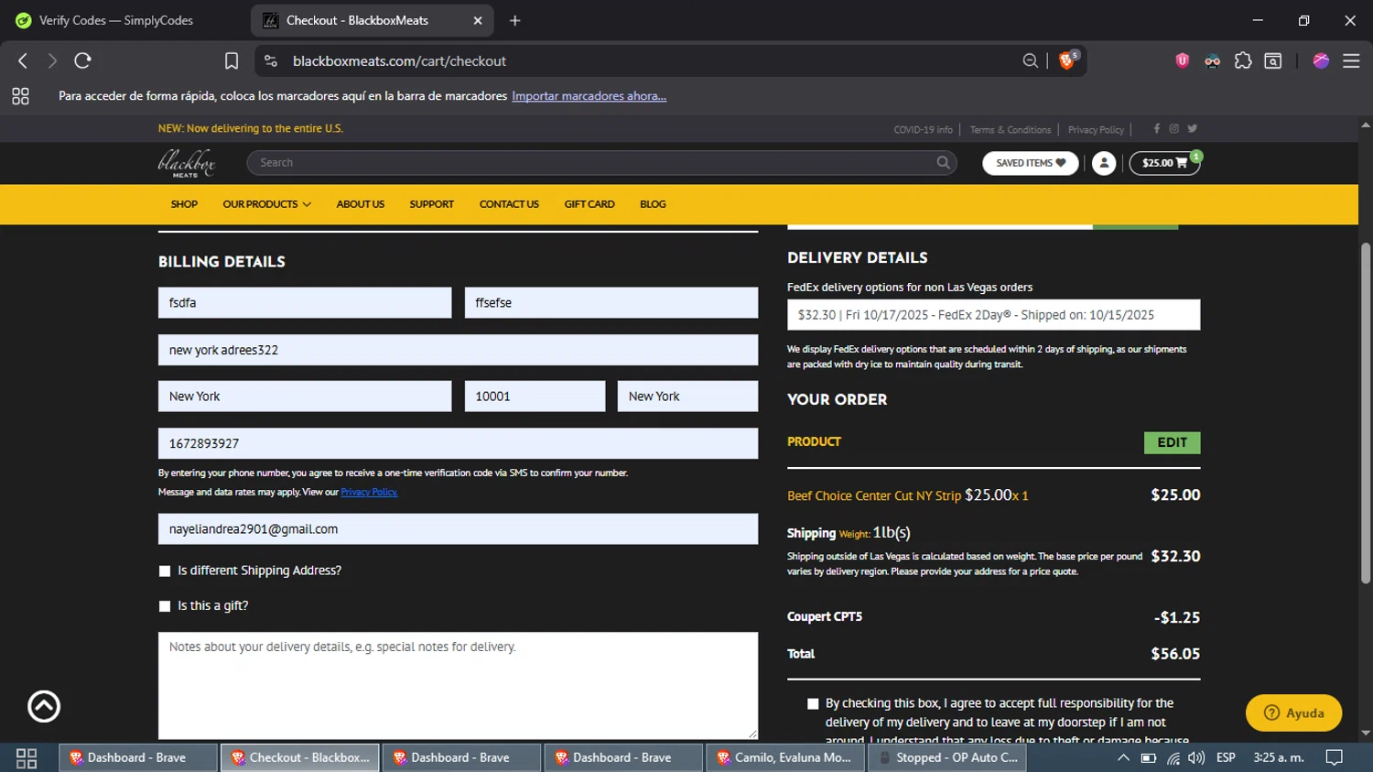Viewport: 1373px width, 772px height.
Task: Open the BLOG page
Action: [653, 204]
